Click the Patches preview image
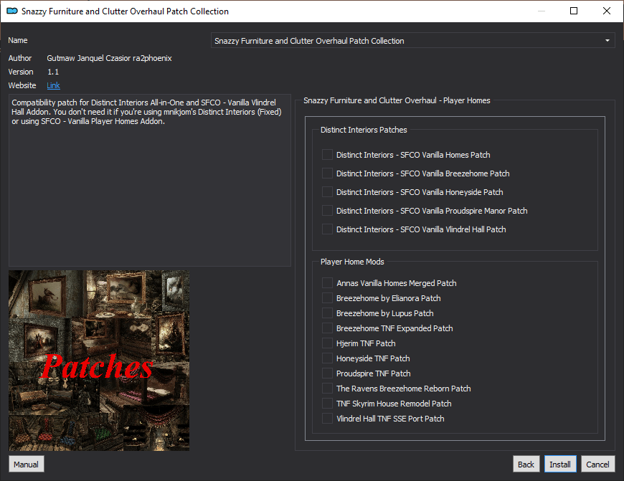624x481 pixels. click(99, 361)
